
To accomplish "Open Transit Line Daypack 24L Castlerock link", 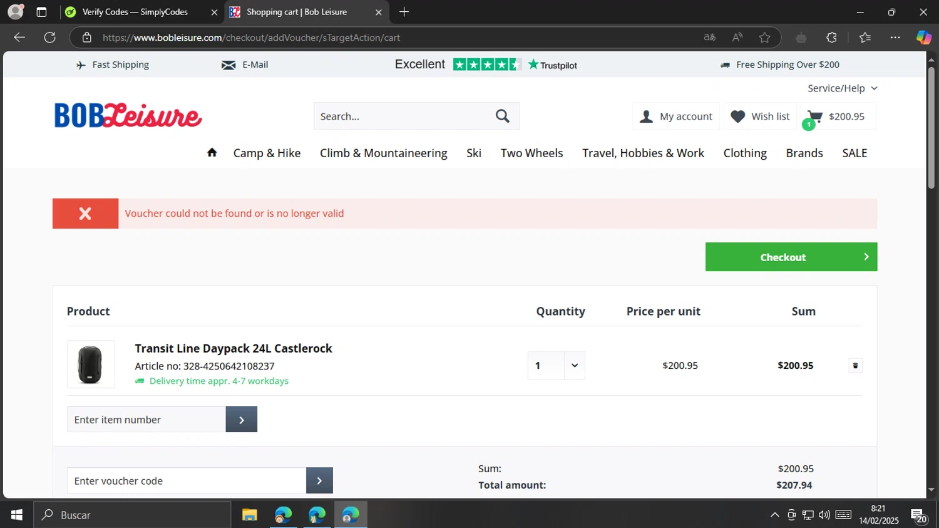I will [x=233, y=348].
